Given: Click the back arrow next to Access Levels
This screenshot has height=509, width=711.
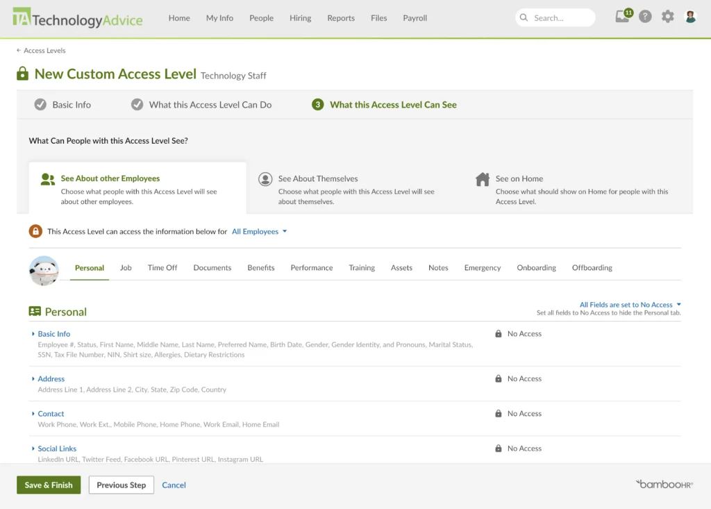Looking at the screenshot, I should click(19, 51).
